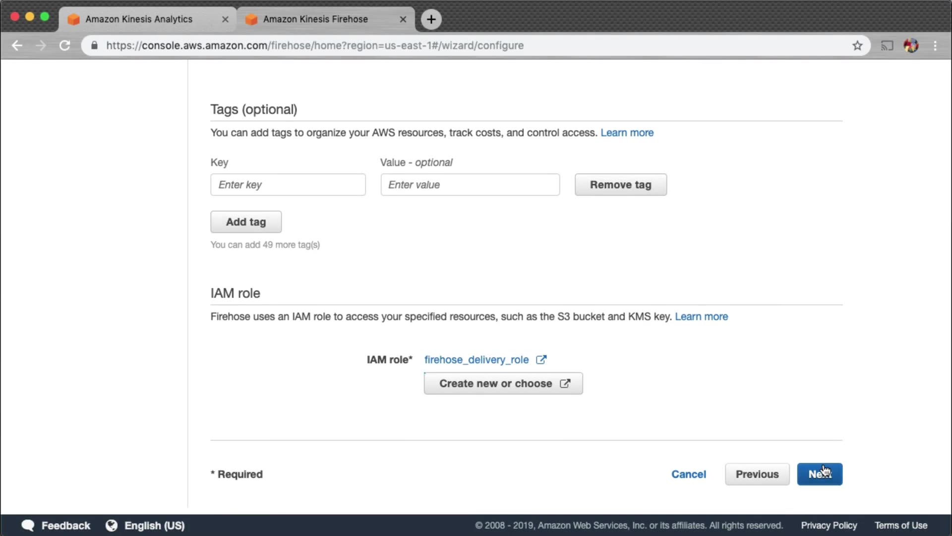
Task: Open the Chrome cast icon
Action: point(887,46)
